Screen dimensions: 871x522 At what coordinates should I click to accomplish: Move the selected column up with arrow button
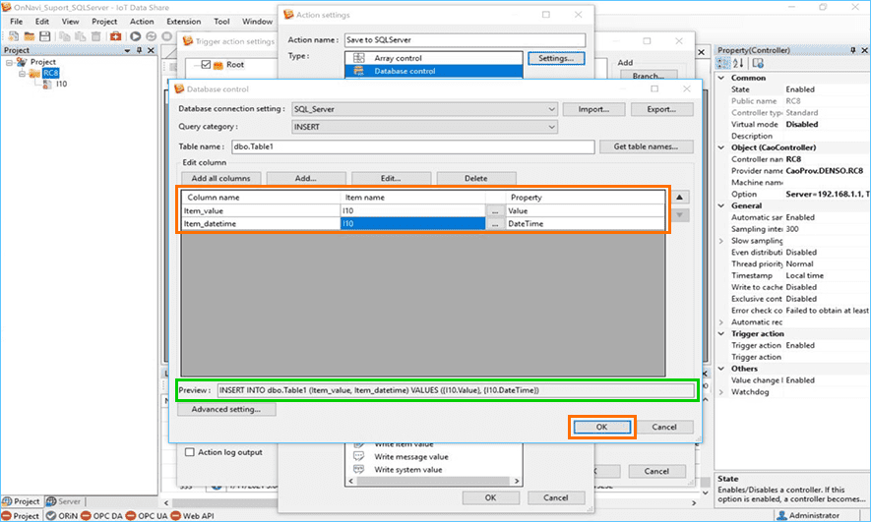click(x=680, y=197)
